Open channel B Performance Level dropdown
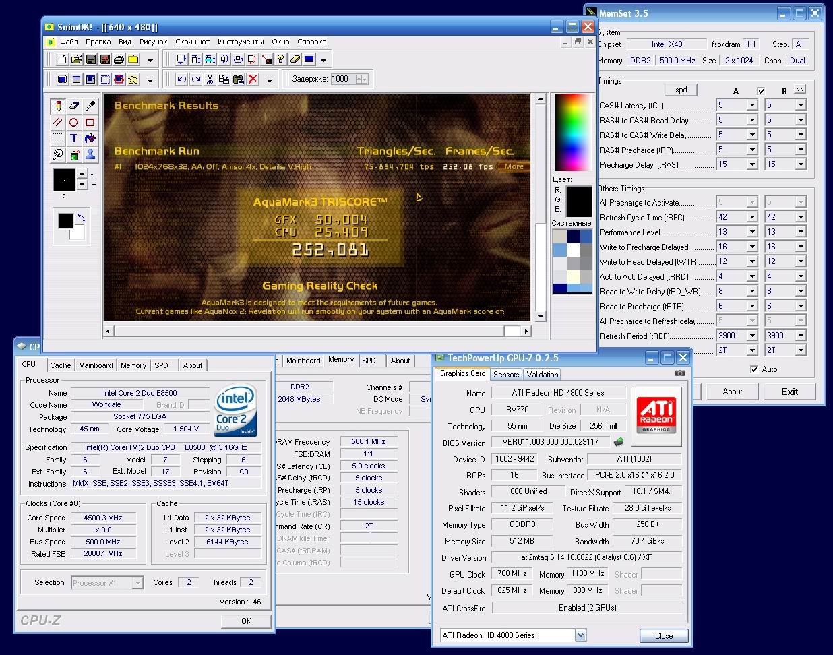This screenshot has width=833, height=655. [801, 232]
